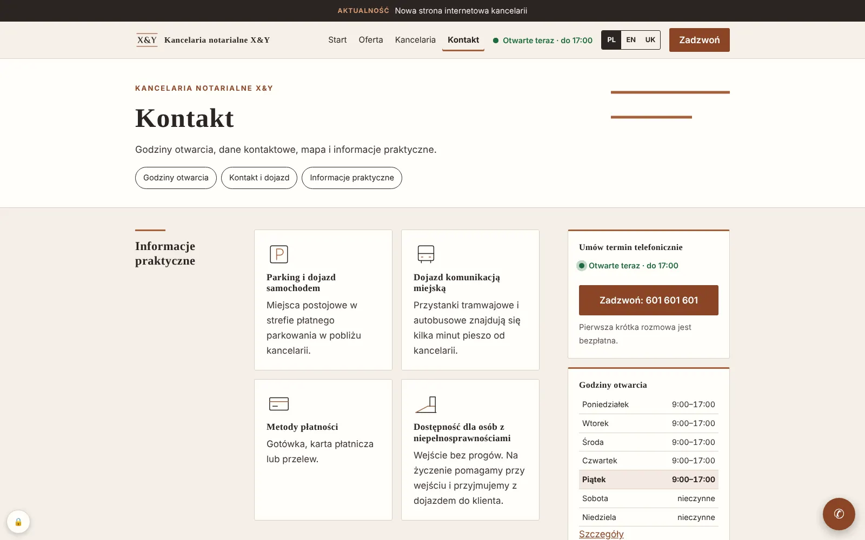Screen dimensions: 865x540
Task: Switch language to EN
Action: [631, 40]
